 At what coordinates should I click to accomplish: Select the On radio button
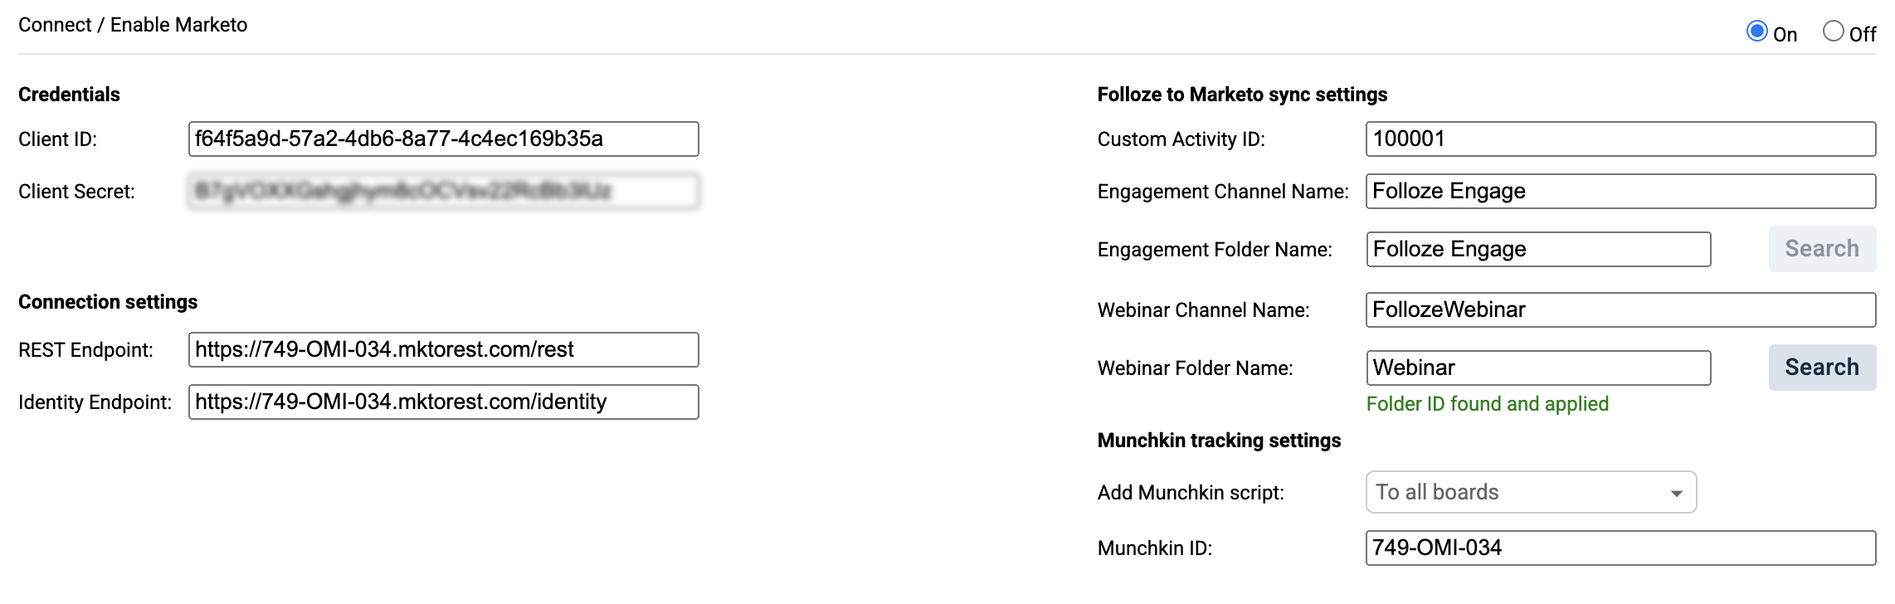[1756, 32]
